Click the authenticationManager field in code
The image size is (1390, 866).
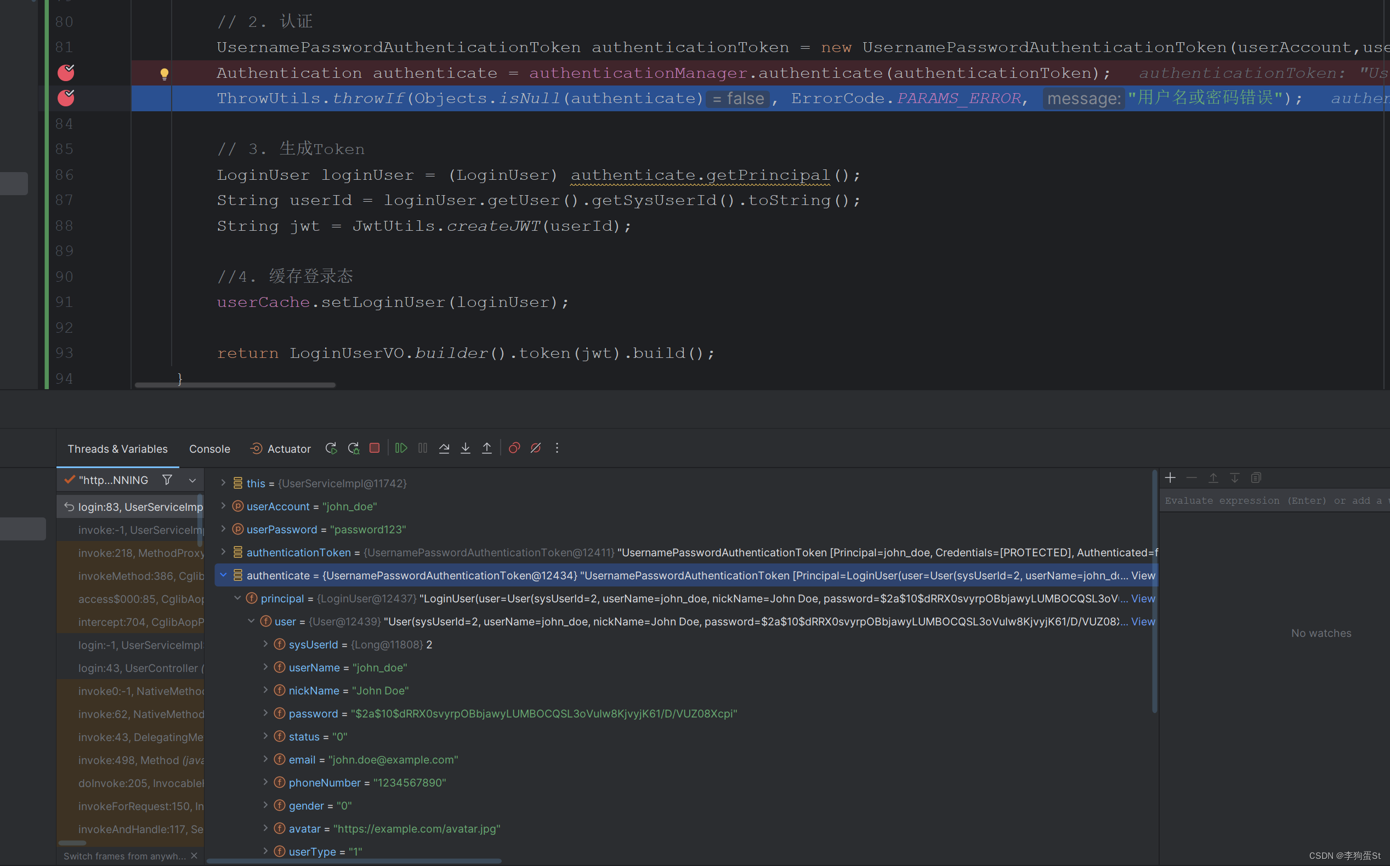[638, 73]
